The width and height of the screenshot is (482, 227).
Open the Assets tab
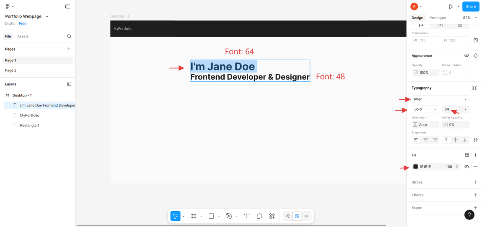(23, 36)
